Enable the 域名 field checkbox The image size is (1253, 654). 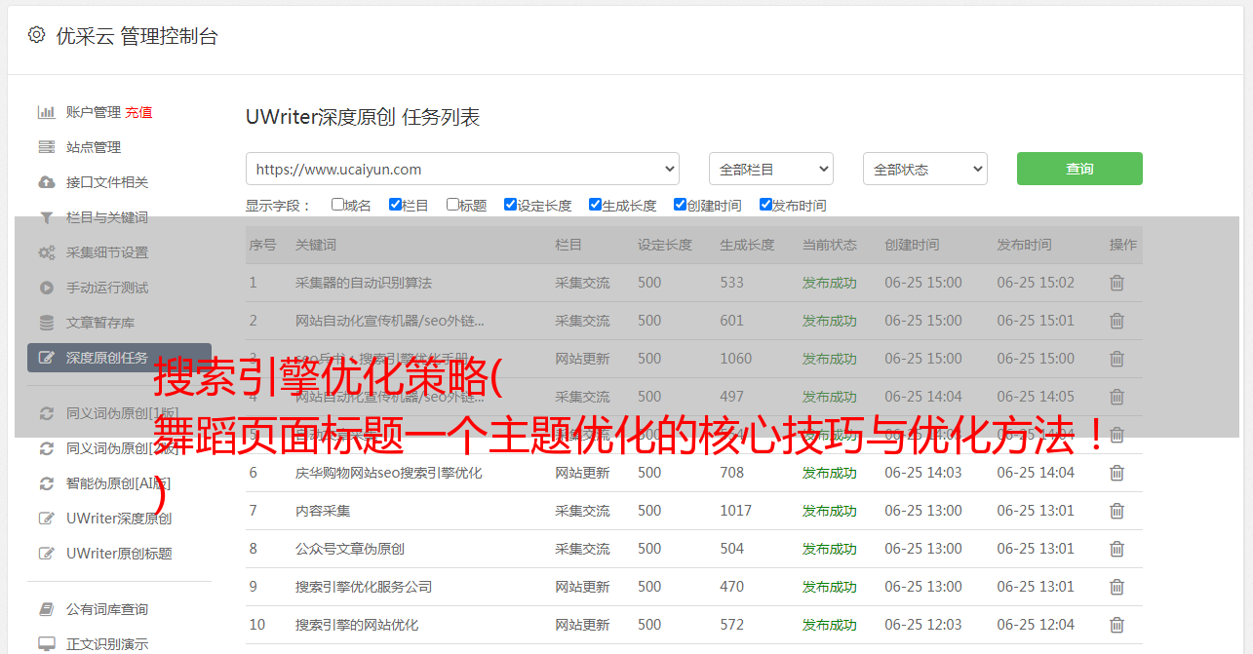[337, 205]
